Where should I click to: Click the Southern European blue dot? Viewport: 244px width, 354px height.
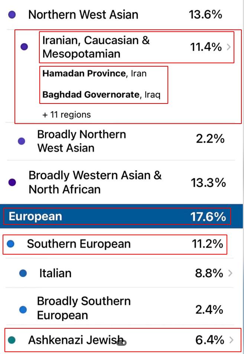click(x=11, y=244)
